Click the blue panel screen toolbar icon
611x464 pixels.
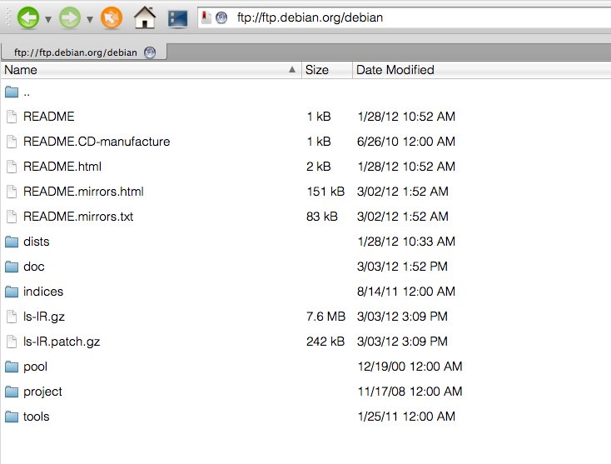point(177,18)
